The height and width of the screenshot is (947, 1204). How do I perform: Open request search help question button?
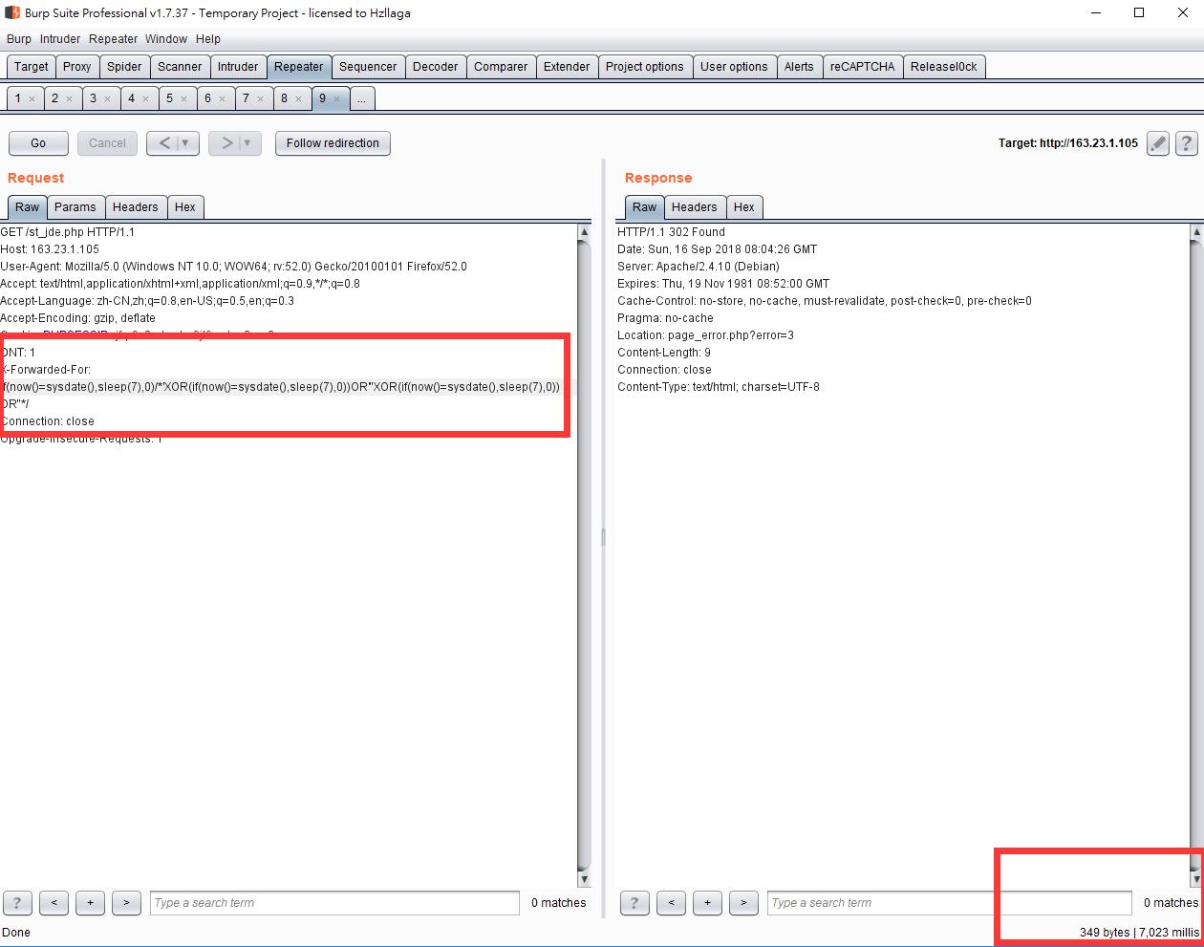coord(17,902)
